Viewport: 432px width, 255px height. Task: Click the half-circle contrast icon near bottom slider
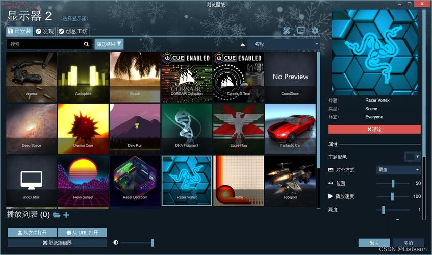[x=116, y=242]
